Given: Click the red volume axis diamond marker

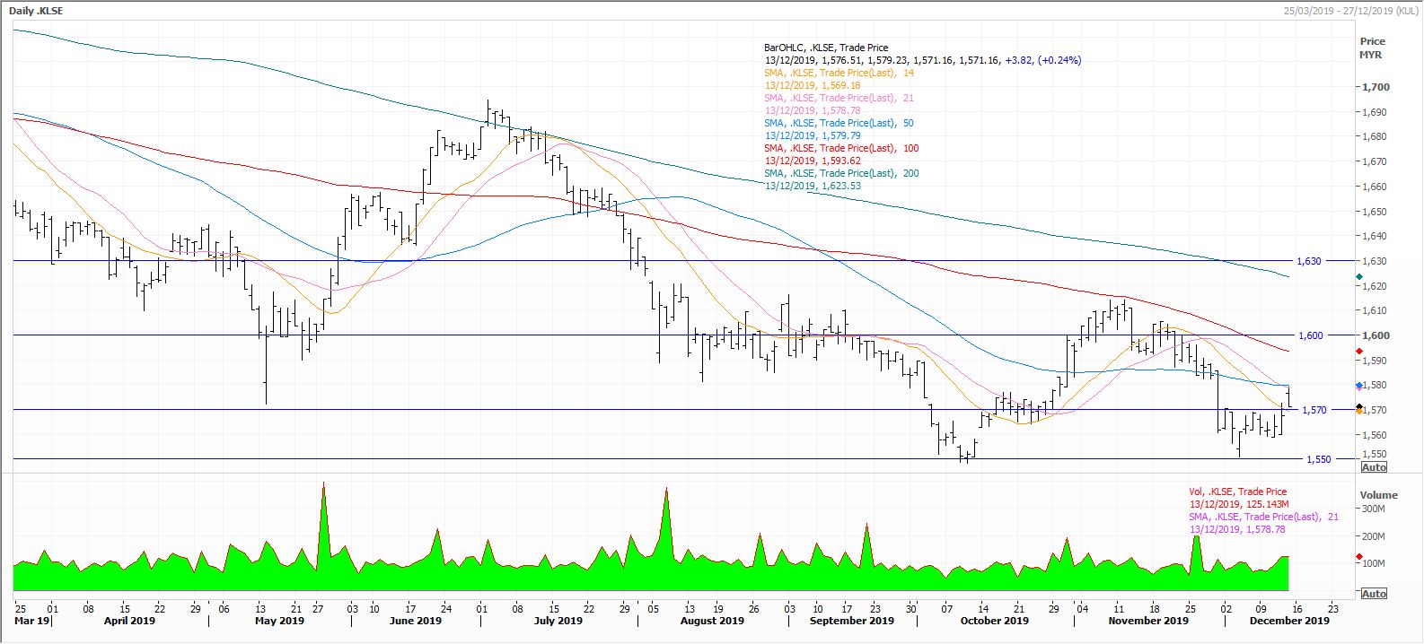Looking at the screenshot, I should [x=1358, y=557].
